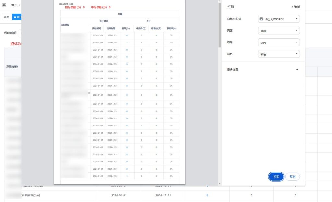Click the printer icon in destination field
The image size is (332, 202).
pyautogui.click(x=261, y=19)
